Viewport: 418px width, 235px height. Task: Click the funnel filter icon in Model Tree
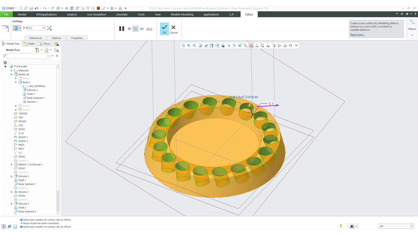pos(4,56)
